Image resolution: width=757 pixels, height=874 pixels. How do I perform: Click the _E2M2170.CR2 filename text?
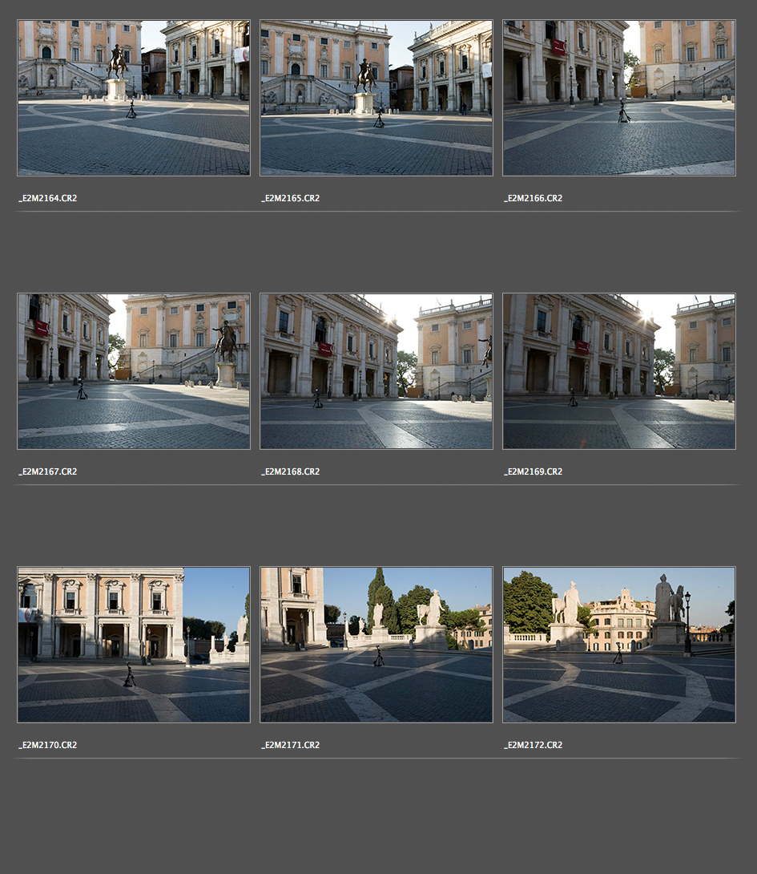[48, 745]
